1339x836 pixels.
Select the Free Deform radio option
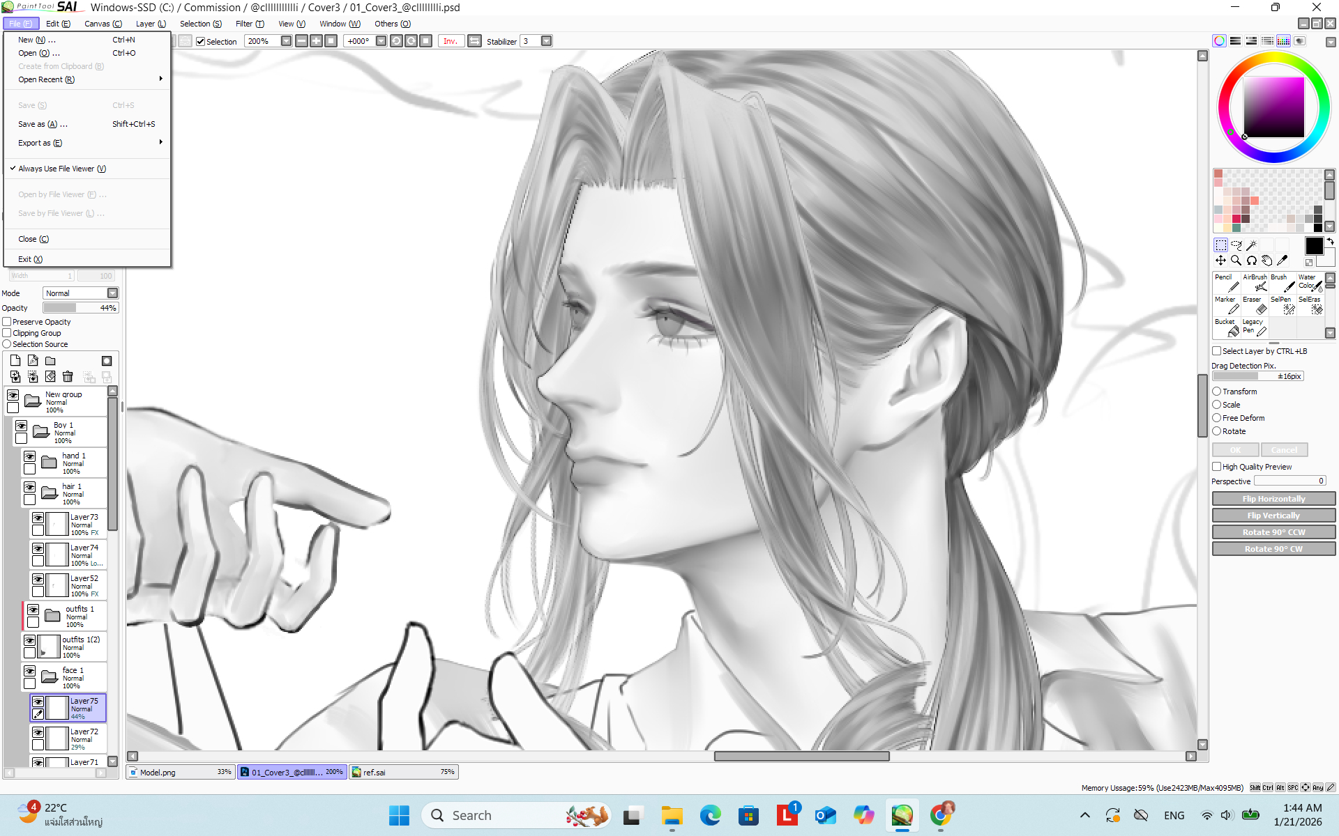1217,418
